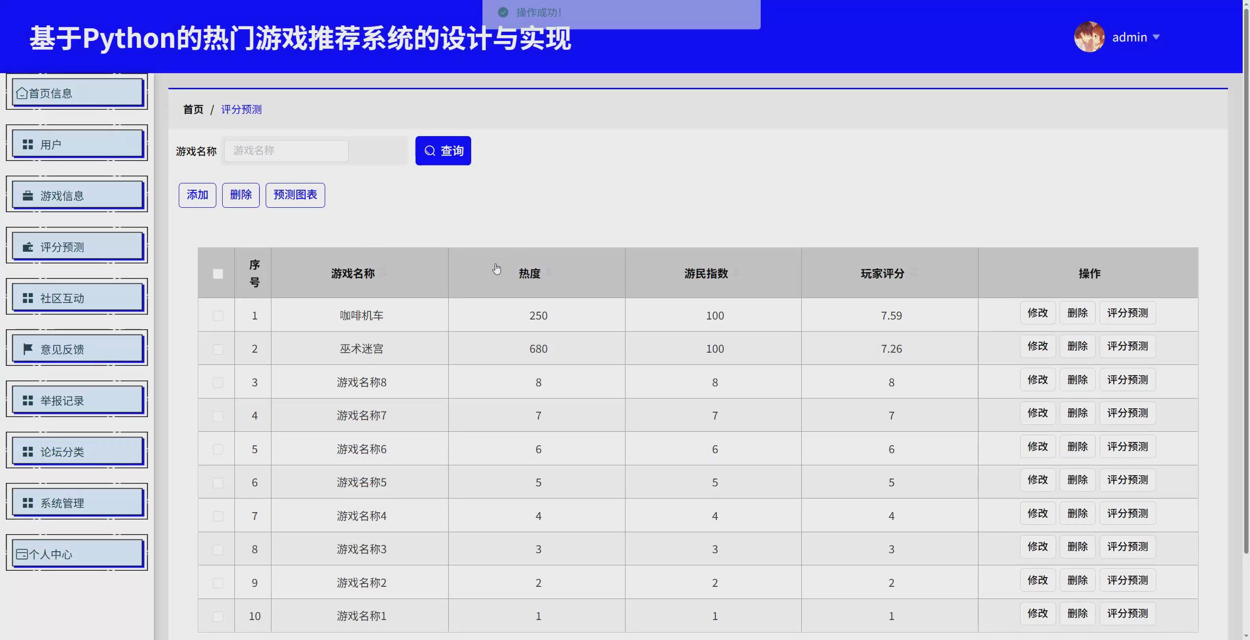Screen dimensions: 1250x640
Task: Focus the 游戏名称 search input field
Action: click(x=286, y=151)
